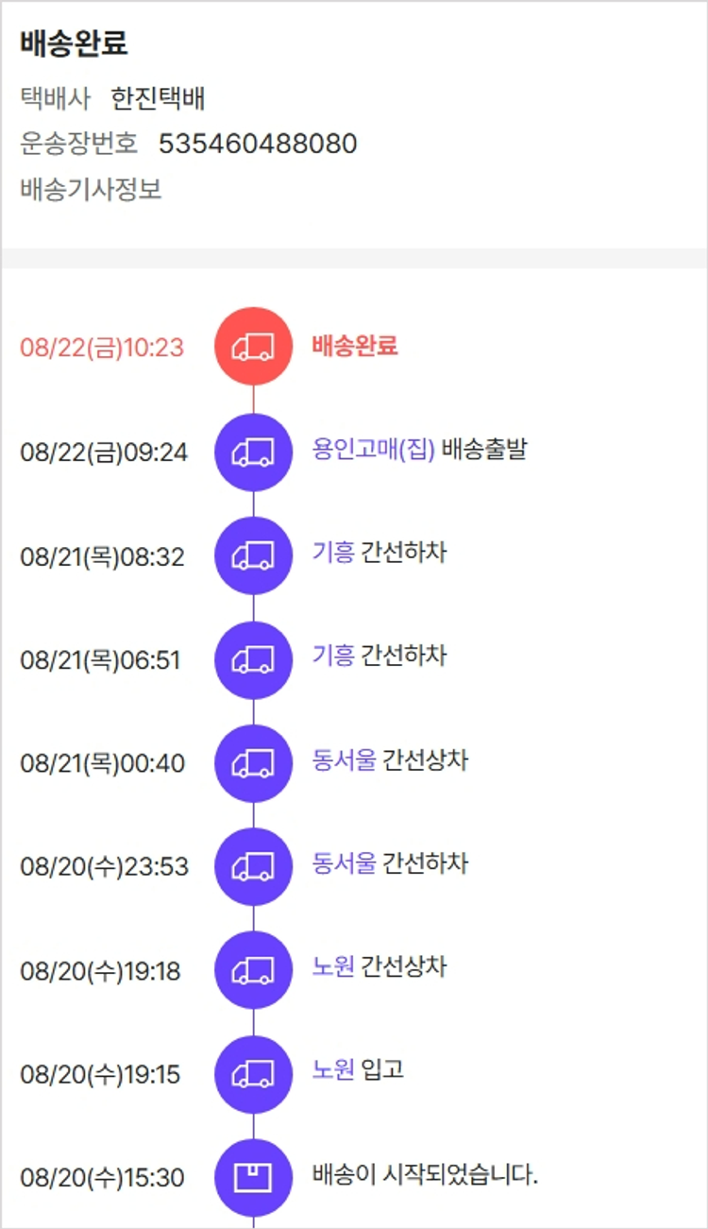This screenshot has height=1229, width=708.
Task: Click the 용인고매(집) 배송출발 truck icon
Action: point(253,452)
